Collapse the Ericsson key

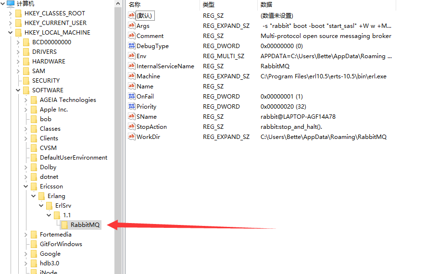coord(26,186)
